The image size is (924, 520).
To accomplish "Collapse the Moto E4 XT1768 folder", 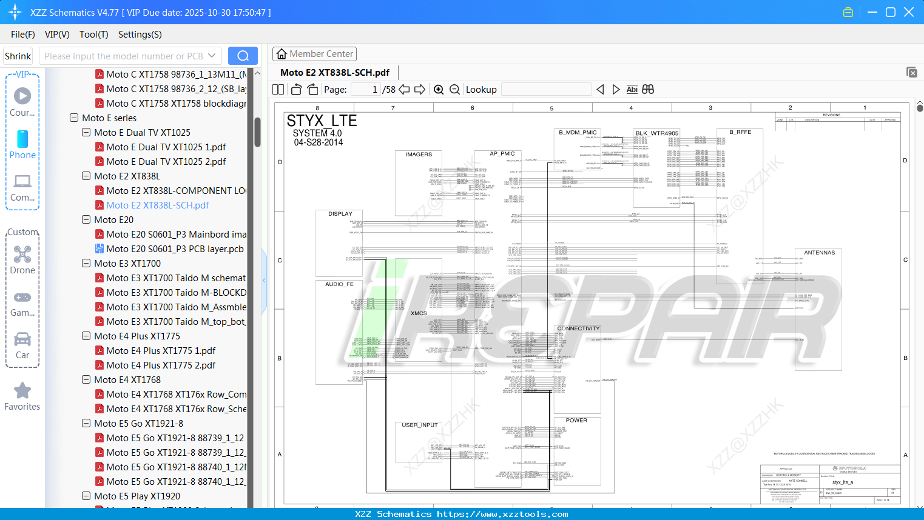I will click(x=86, y=379).
